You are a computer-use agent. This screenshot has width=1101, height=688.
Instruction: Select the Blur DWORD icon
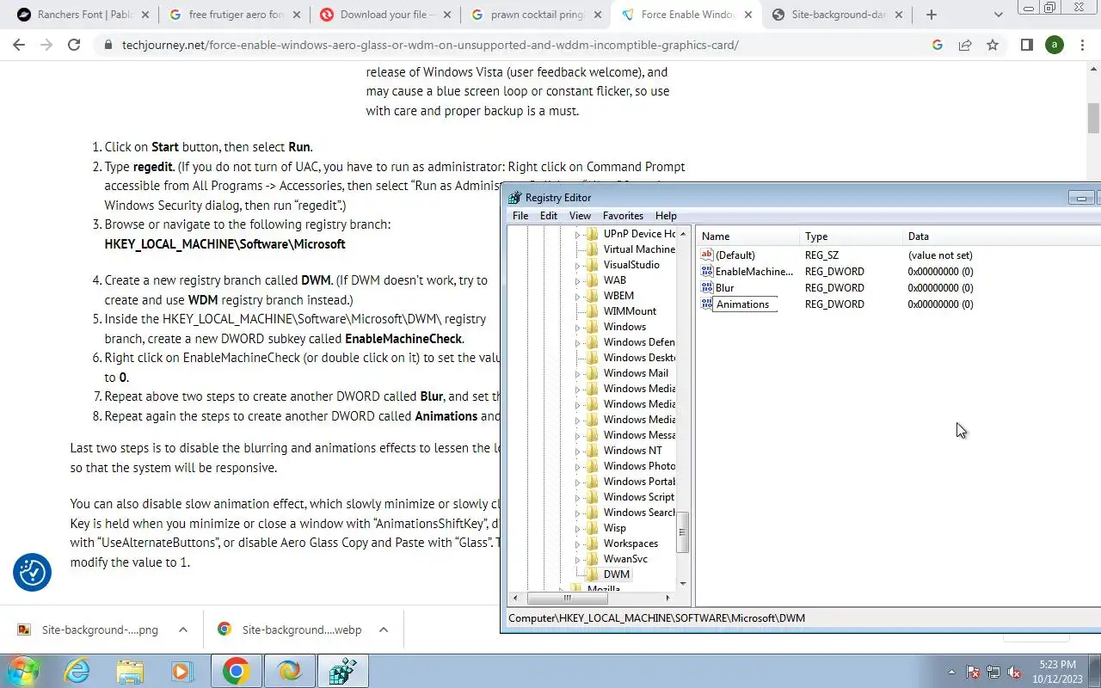coord(707,287)
